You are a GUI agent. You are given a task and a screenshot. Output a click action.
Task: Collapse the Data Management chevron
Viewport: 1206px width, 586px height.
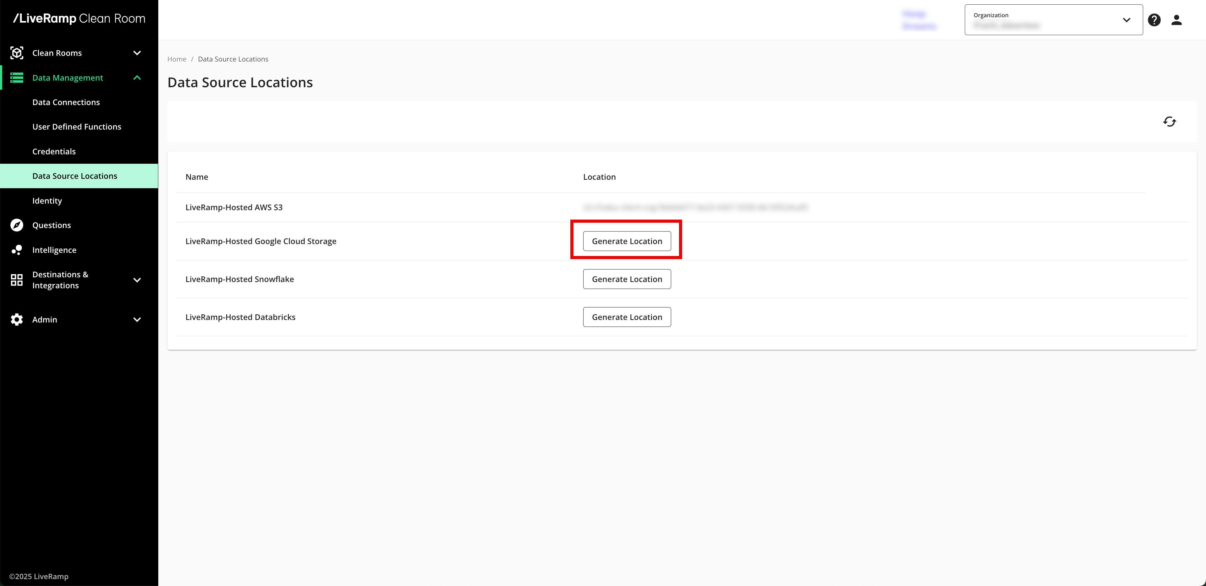tap(137, 77)
